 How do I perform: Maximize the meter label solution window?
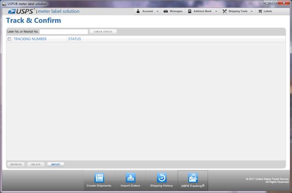pos(274,3)
